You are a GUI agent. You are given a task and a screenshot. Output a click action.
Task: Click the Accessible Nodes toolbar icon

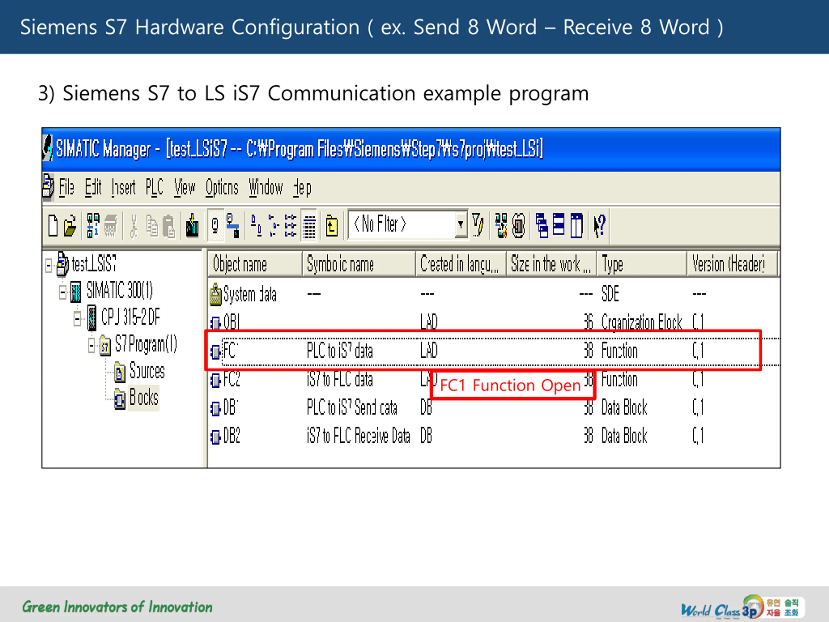coord(93,225)
